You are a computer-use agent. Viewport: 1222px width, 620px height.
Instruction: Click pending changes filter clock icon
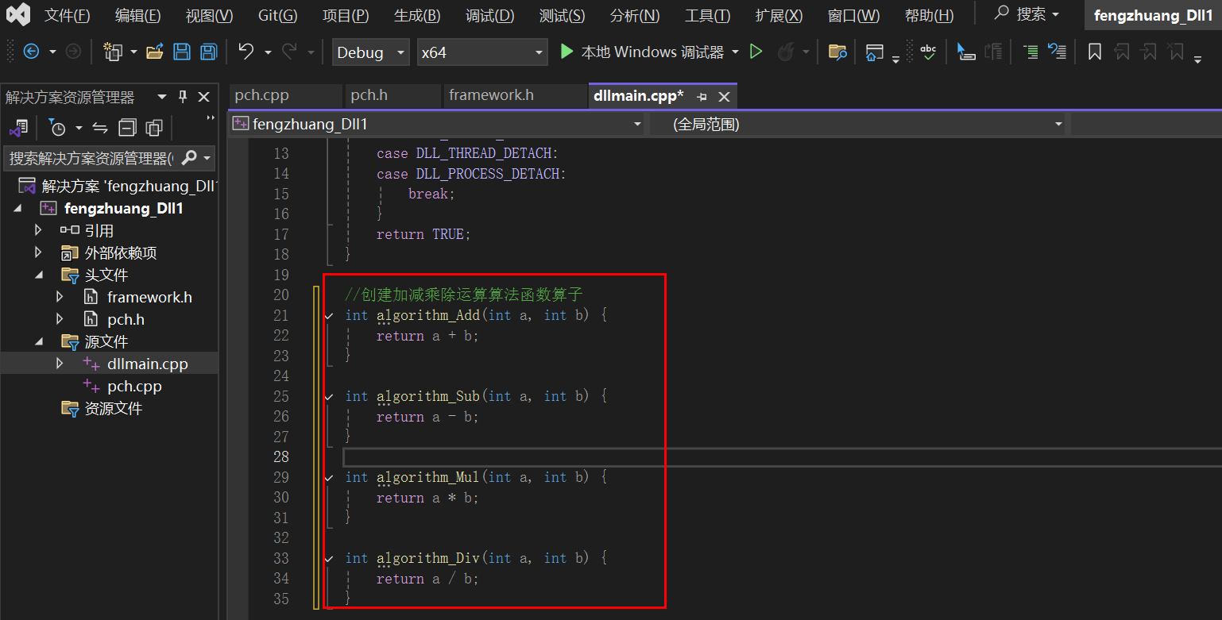(57, 128)
